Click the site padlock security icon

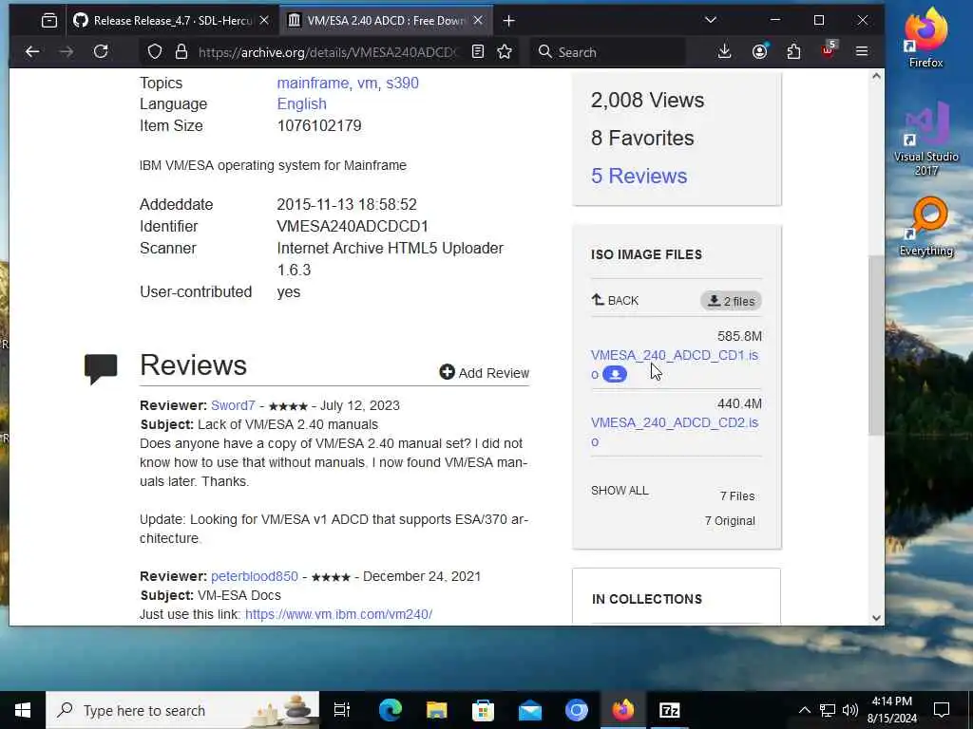pyautogui.click(x=181, y=52)
